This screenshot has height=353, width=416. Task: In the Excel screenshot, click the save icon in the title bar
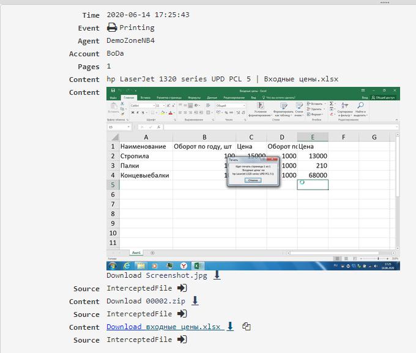(x=113, y=91)
